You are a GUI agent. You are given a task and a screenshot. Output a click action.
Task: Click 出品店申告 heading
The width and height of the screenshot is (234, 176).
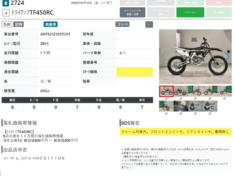pyautogui.click(x=15, y=150)
